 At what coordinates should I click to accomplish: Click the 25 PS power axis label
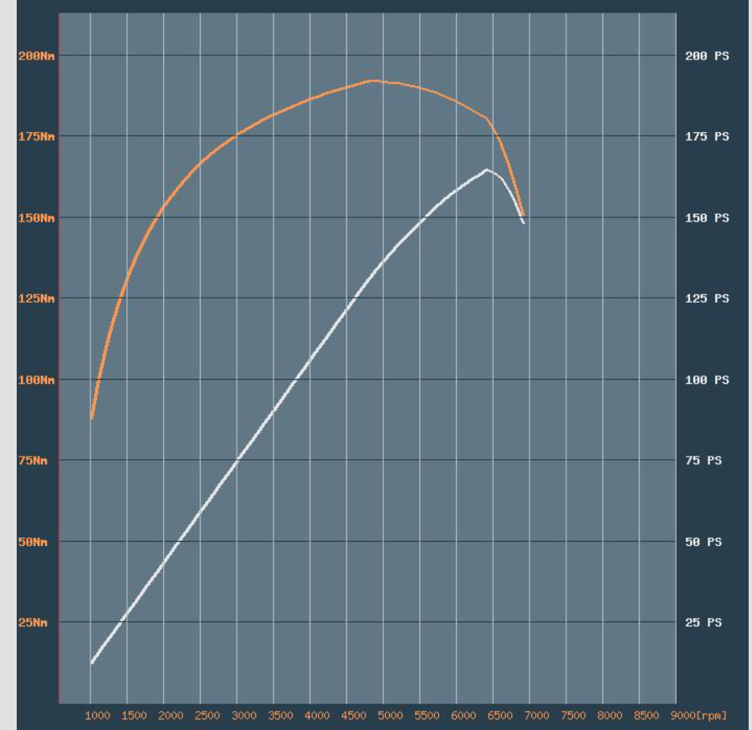click(703, 623)
